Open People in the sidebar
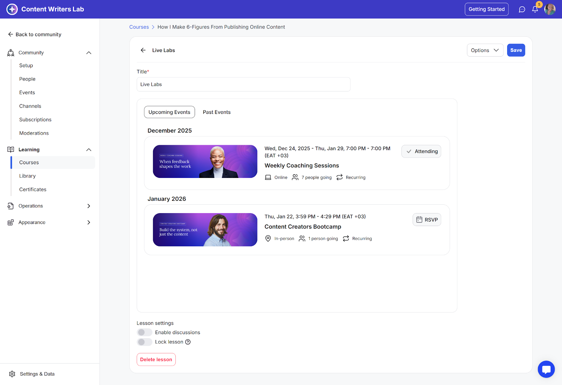The image size is (562, 385). point(27,79)
